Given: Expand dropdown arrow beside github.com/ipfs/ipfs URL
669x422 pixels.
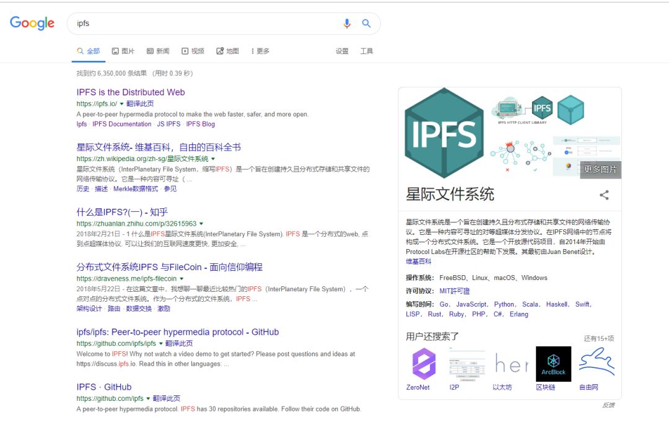Looking at the screenshot, I should [161, 343].
